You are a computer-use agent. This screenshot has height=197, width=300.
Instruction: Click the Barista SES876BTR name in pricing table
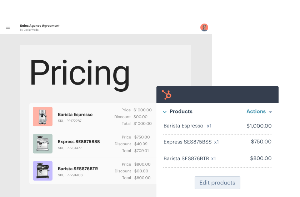point(78,169)
